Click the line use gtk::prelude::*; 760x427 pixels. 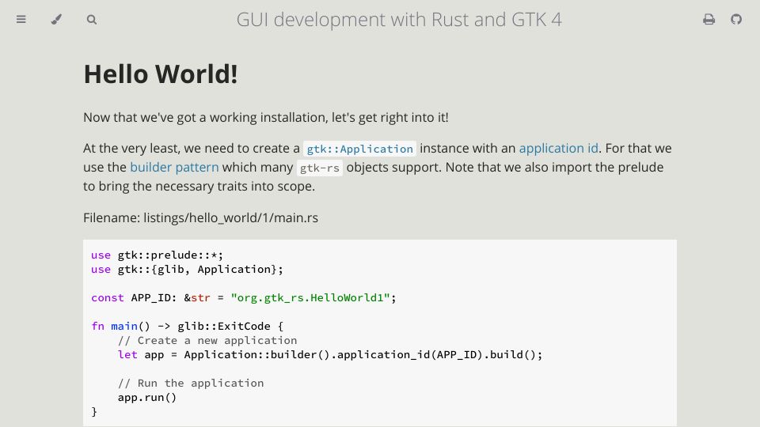(157, 255)
